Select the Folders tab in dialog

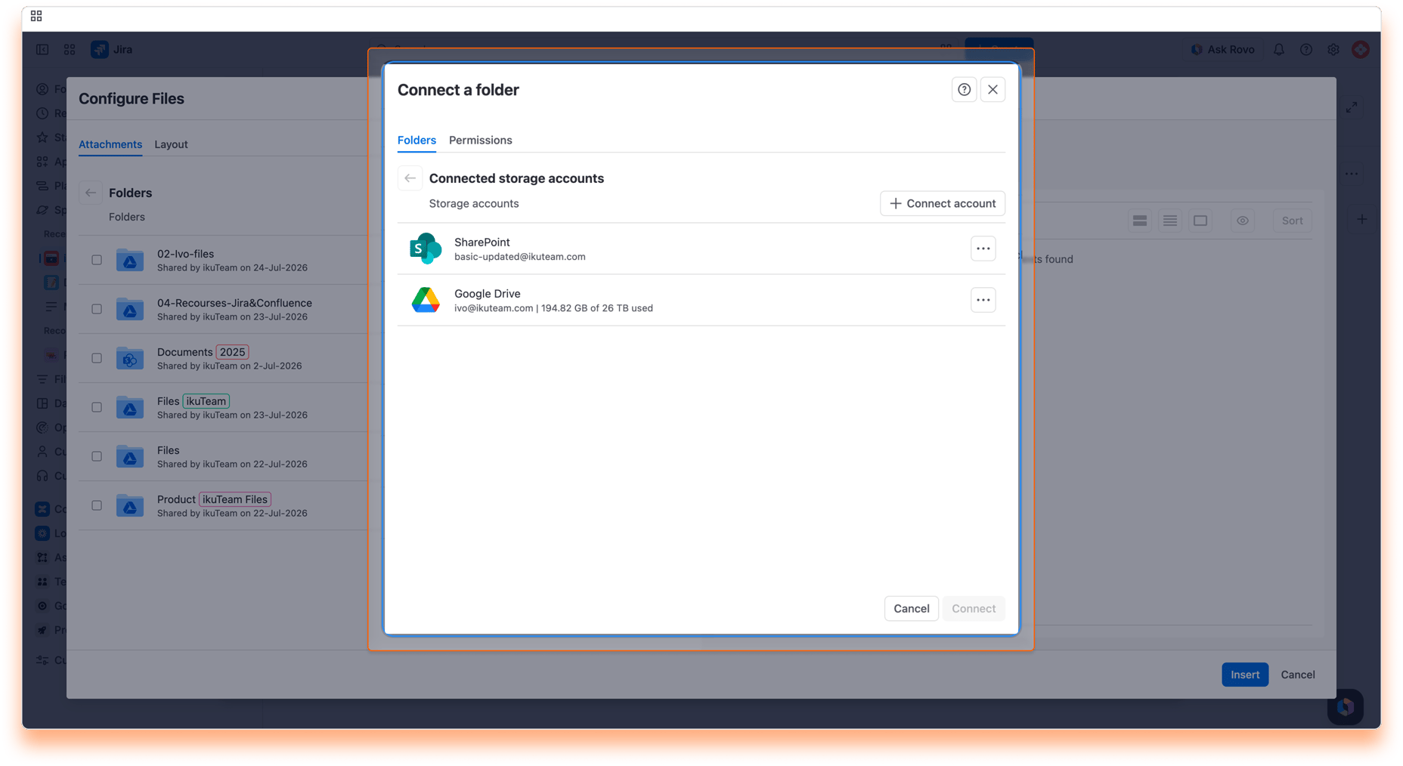417,141
